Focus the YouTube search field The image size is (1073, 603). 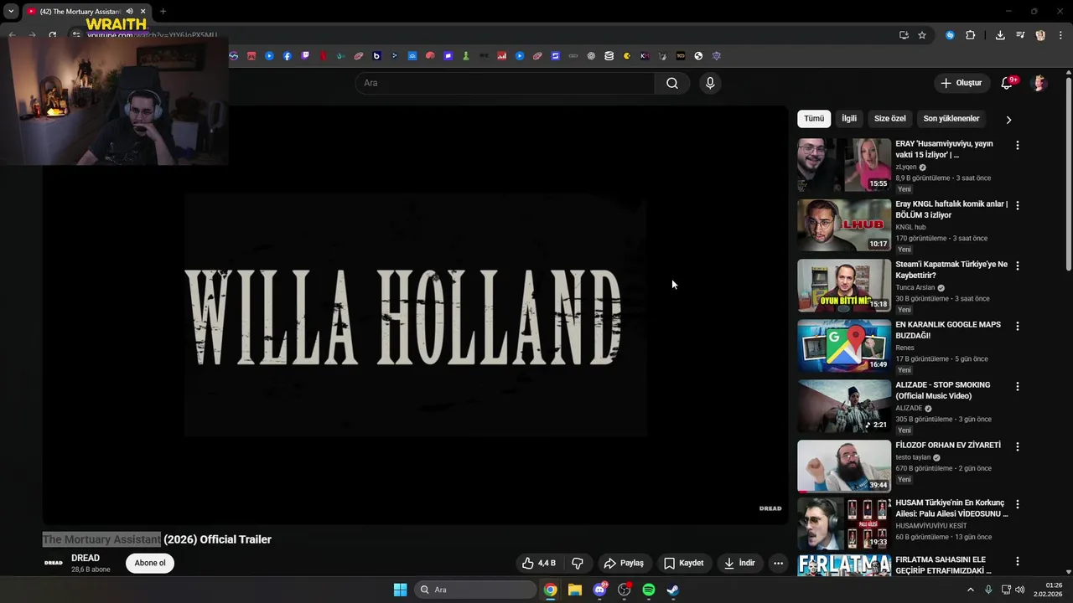point(505,83)
